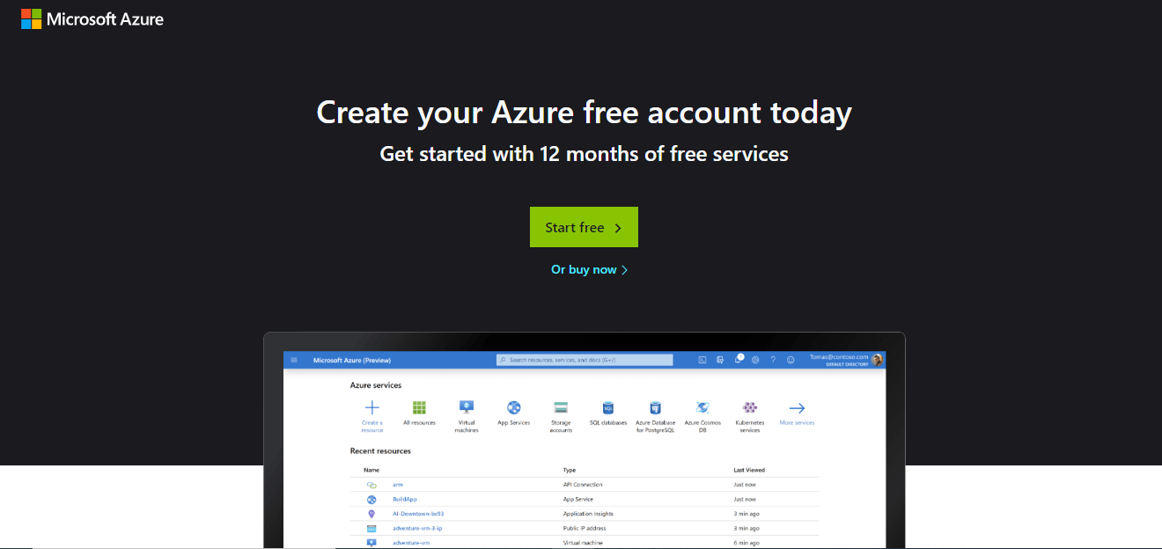Open the notifications bell in the portal preview
1162x549 pixels.
click(x=738, y=360)
